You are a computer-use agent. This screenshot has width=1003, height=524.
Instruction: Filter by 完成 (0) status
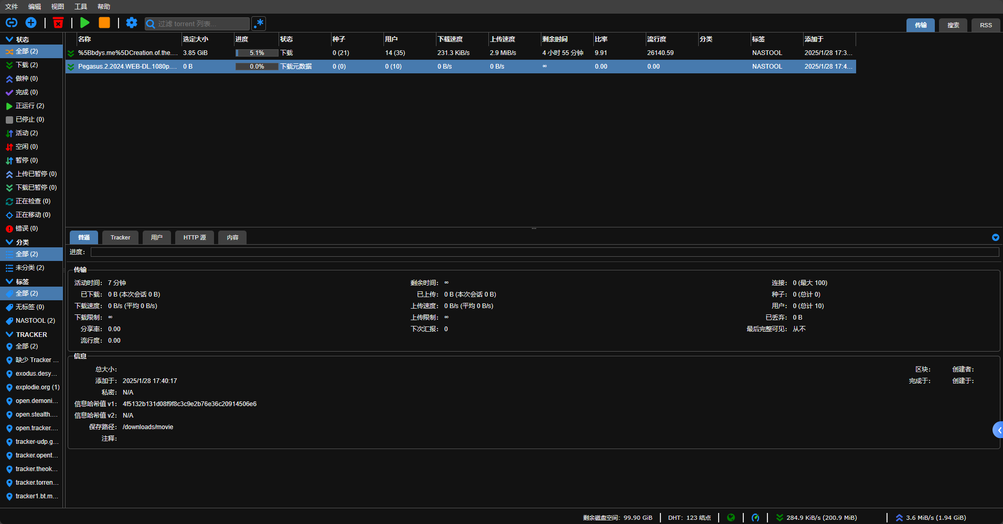tap(31, 92)
